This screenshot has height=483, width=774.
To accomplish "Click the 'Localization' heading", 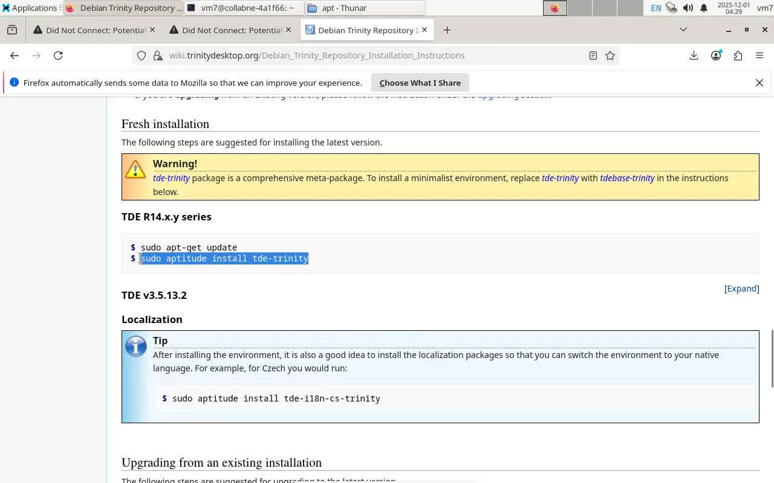I will click(152, 319).
